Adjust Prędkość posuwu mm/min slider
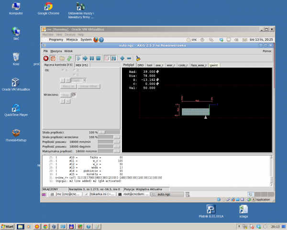 (x=109, y=142)
